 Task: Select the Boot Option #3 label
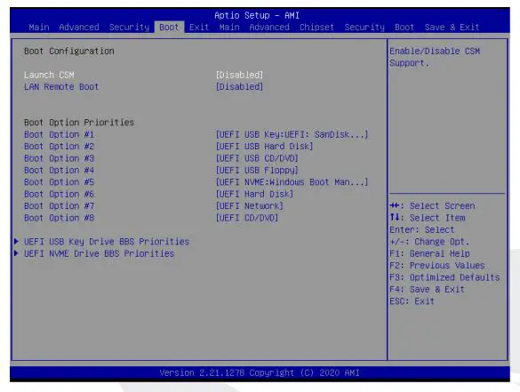click(x=59, y=158)
